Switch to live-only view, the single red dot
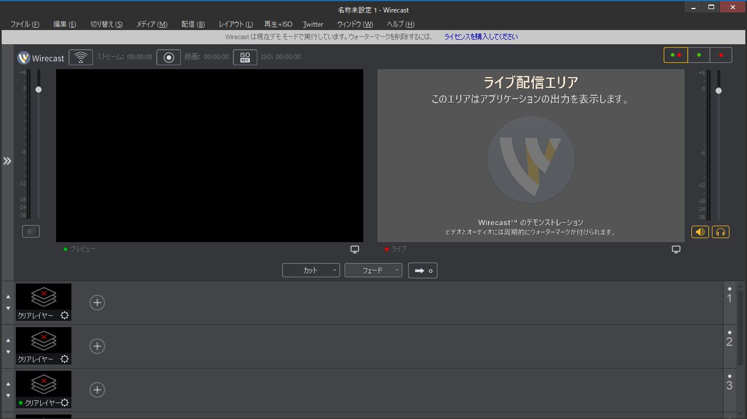 721,55
